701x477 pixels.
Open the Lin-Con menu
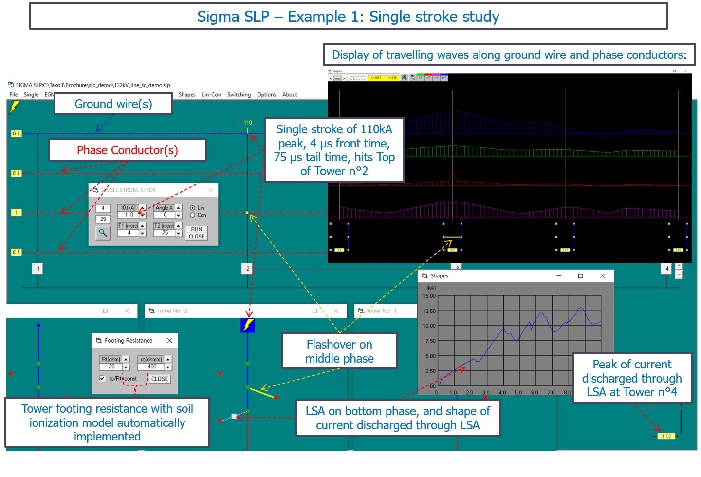211,94
